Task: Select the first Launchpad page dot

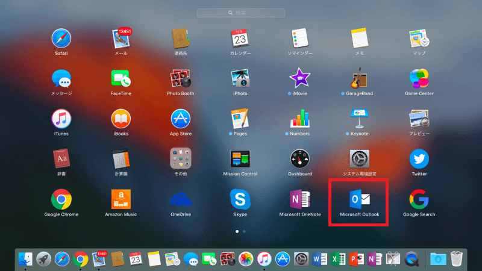Action: 237,231
